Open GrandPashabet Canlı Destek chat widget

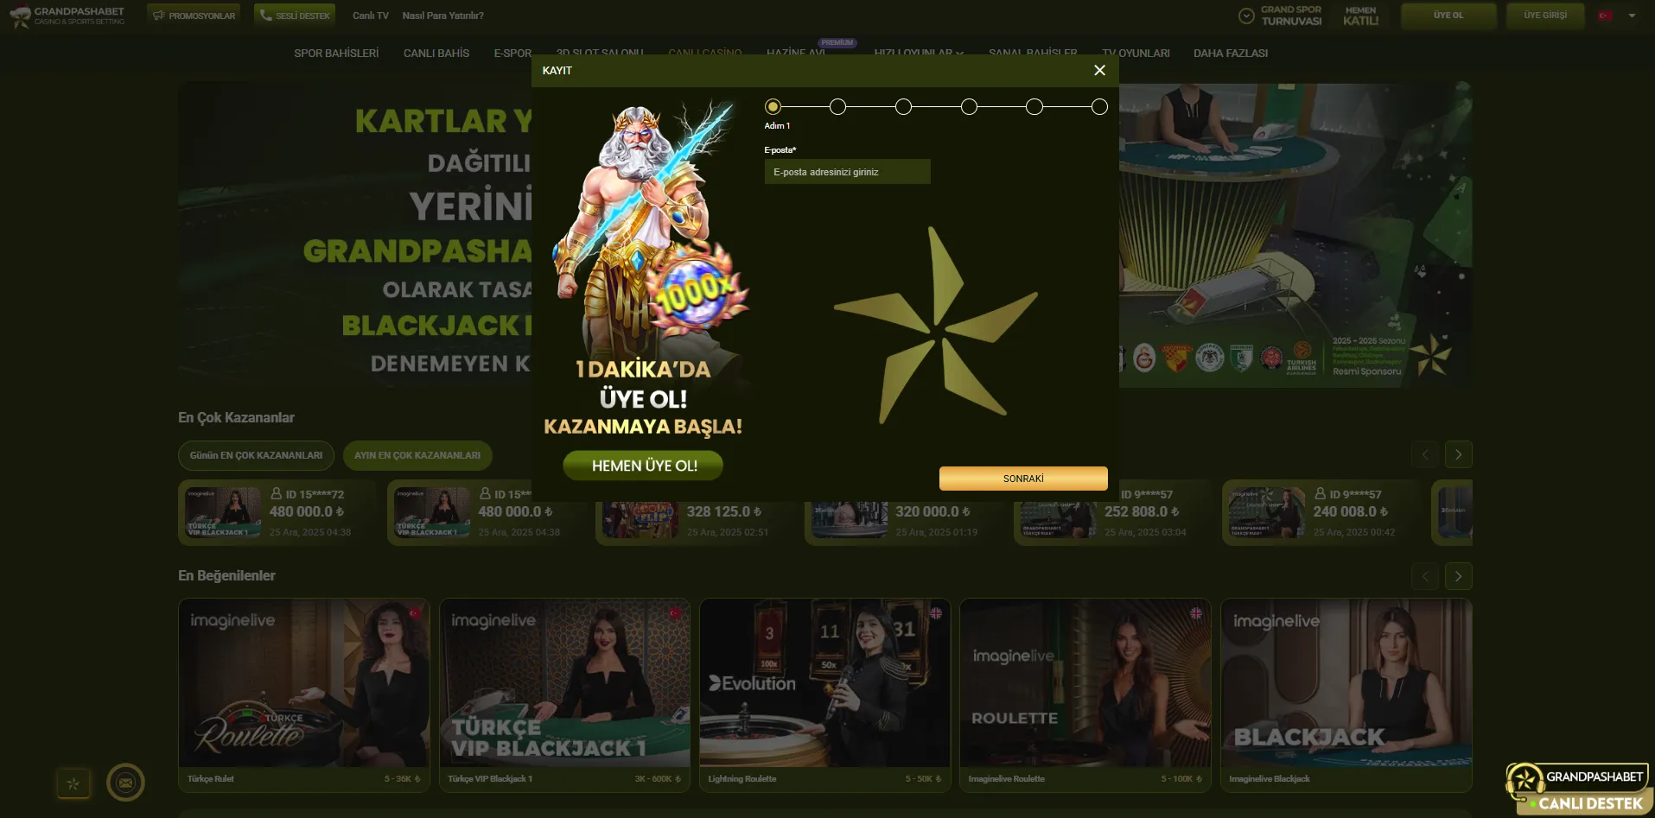1580,789
